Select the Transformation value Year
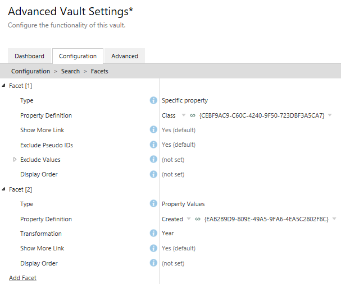 tap(168, 234)
